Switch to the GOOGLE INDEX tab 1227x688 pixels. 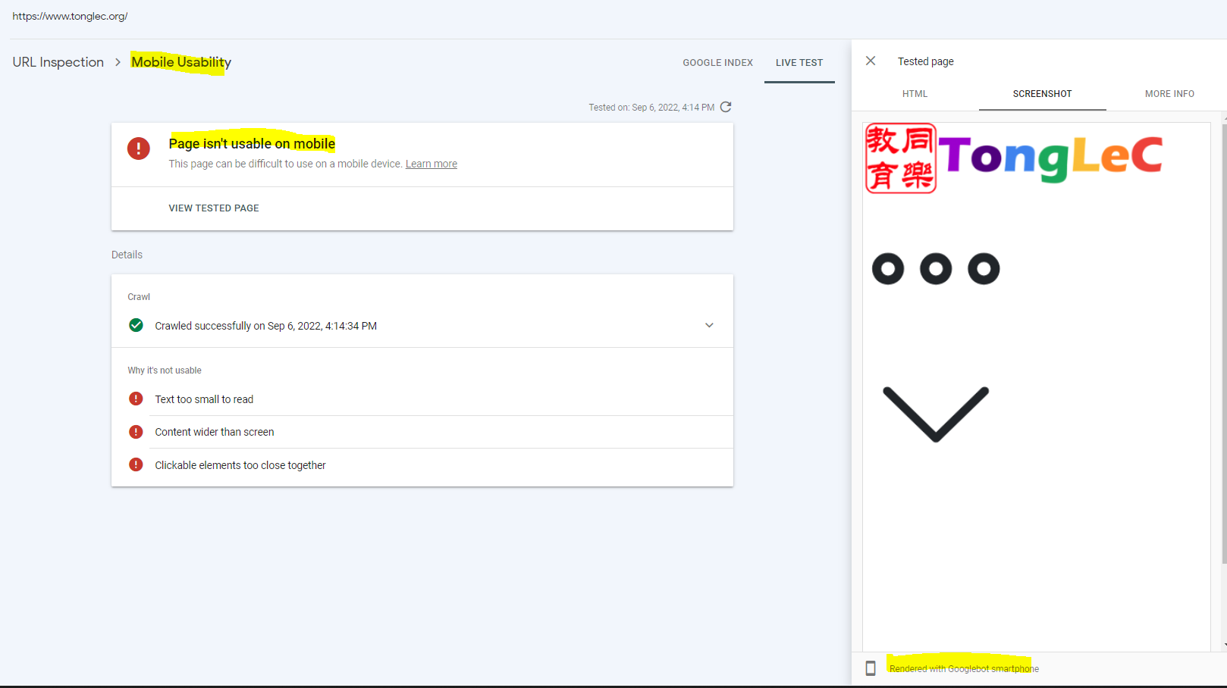click(x=717, y=62)
